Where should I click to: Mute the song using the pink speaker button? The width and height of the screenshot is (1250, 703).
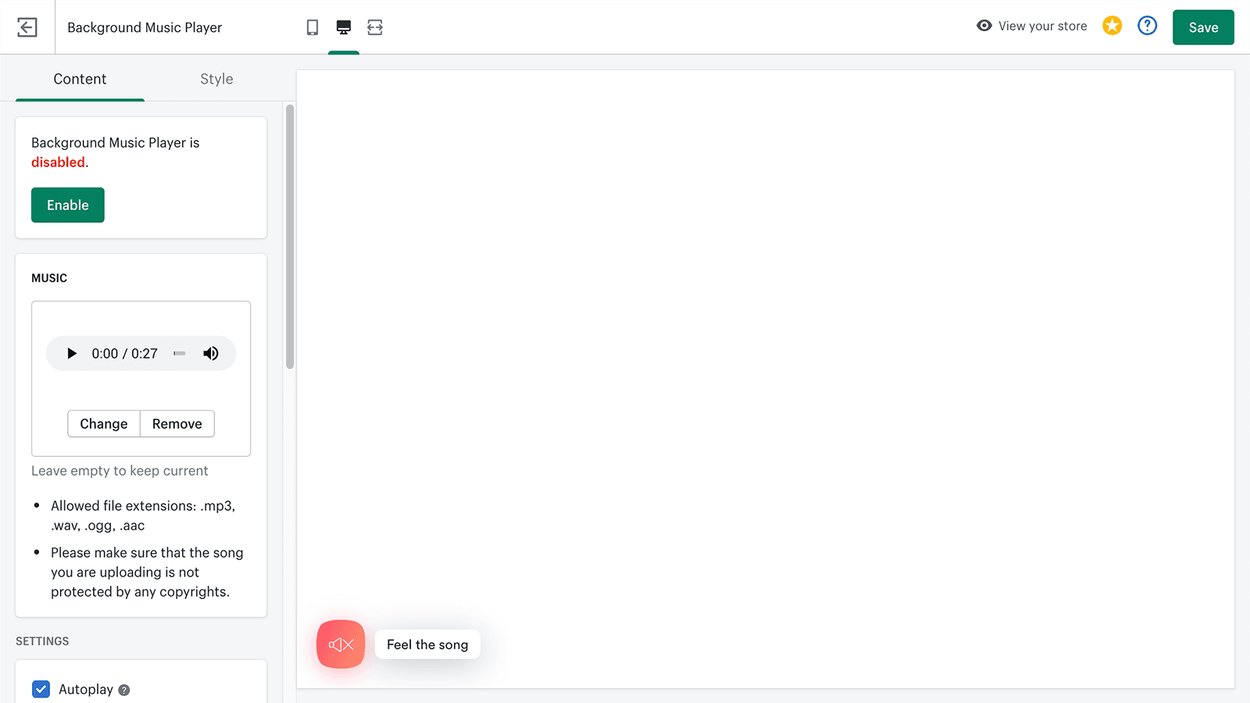click(x=341, y=644)
